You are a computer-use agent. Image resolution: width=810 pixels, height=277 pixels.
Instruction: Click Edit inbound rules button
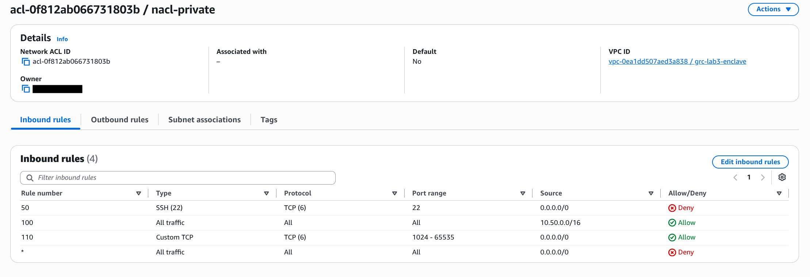(750, 162)
